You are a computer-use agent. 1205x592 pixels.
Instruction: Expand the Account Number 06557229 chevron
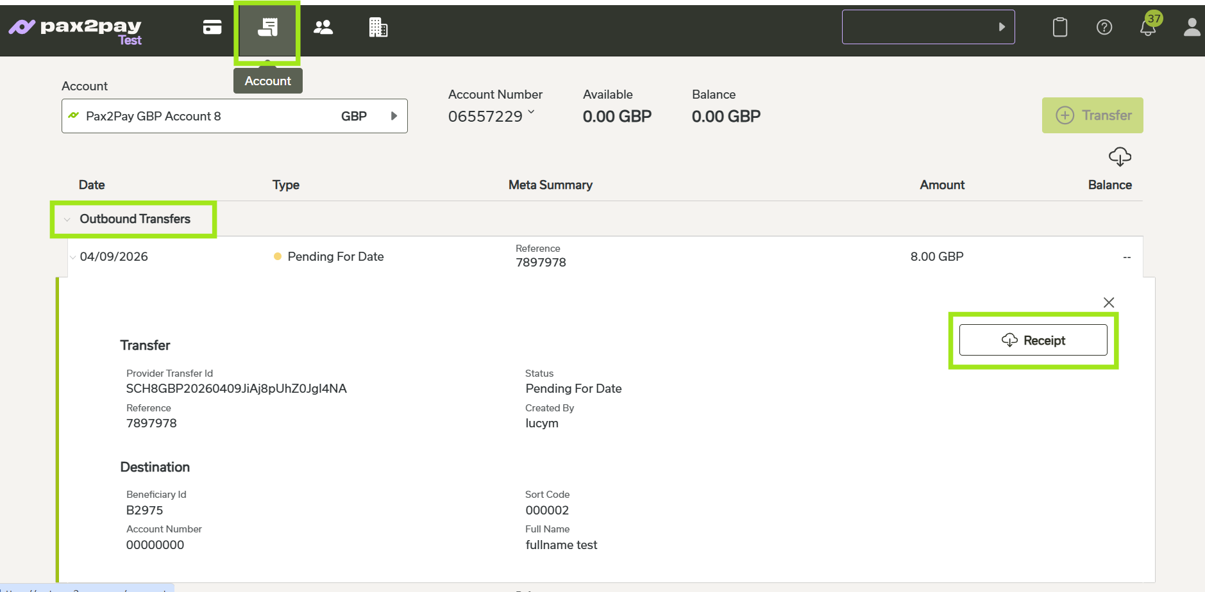tap(531, 113)
